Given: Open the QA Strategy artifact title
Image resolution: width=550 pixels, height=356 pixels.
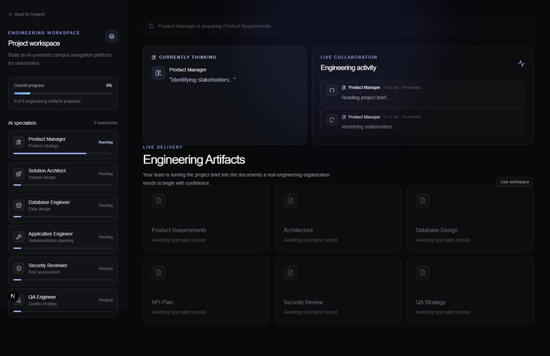Looking at the screenshot, I should point(430,302).
